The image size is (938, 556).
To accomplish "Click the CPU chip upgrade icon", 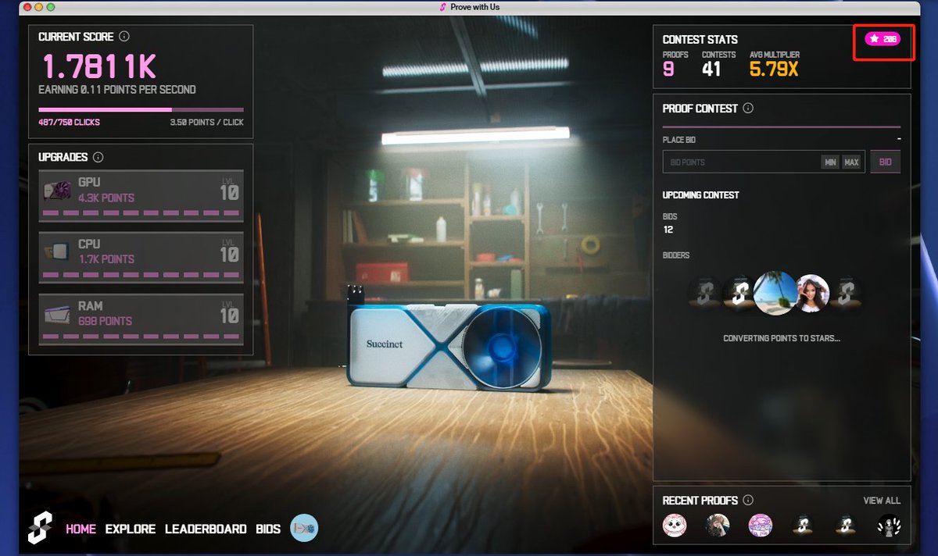I will click(59, 251).
